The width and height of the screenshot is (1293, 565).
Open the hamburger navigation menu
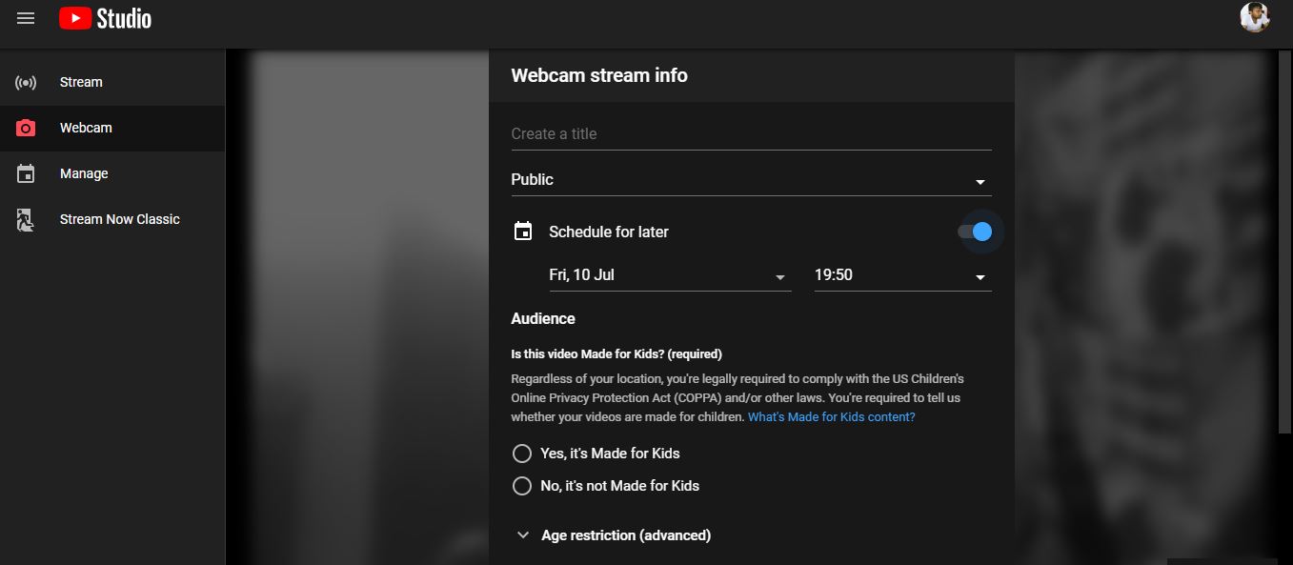pos(26,18)
